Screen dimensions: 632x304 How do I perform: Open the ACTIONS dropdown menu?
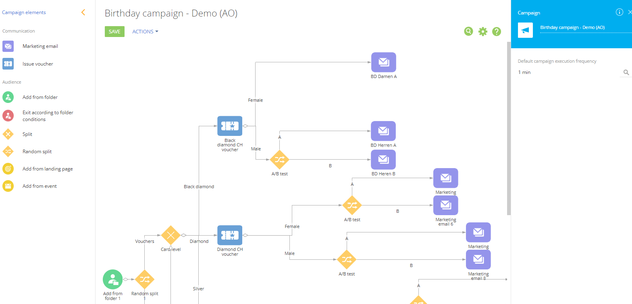[x=145, y=32]
